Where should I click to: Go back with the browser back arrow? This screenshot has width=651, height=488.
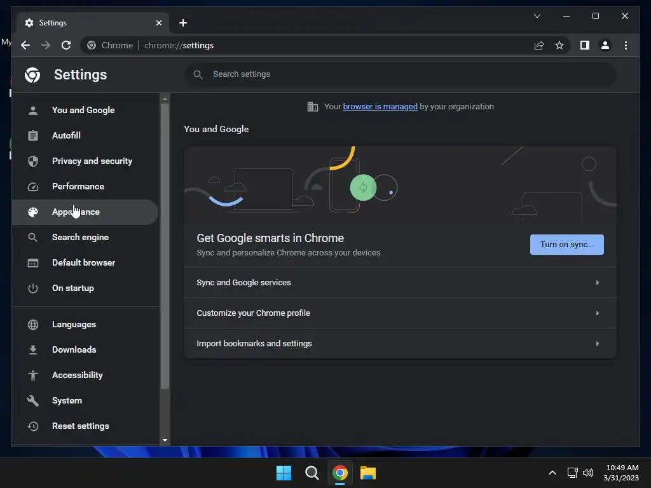(25, 45)
